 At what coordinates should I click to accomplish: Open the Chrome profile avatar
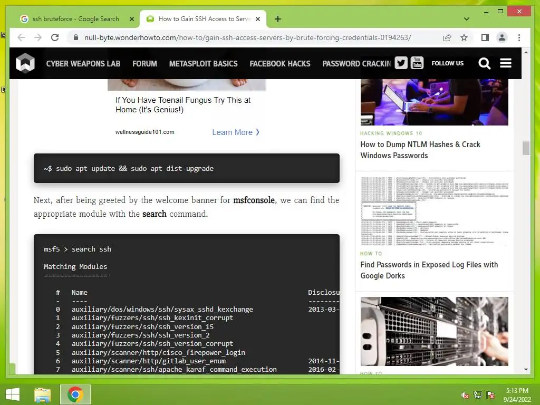click(502, 37)
